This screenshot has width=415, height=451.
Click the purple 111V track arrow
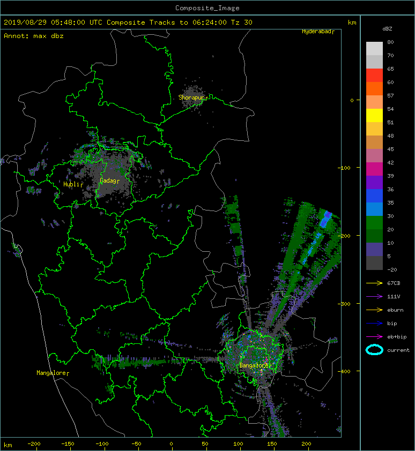click(x=374, y=297)
